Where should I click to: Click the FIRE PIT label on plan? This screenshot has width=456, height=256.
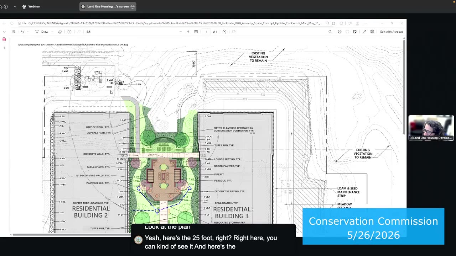[219, 174]
